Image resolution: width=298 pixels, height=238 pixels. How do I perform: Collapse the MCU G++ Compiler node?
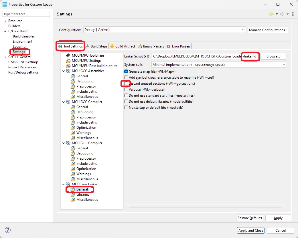pos(64,143)
